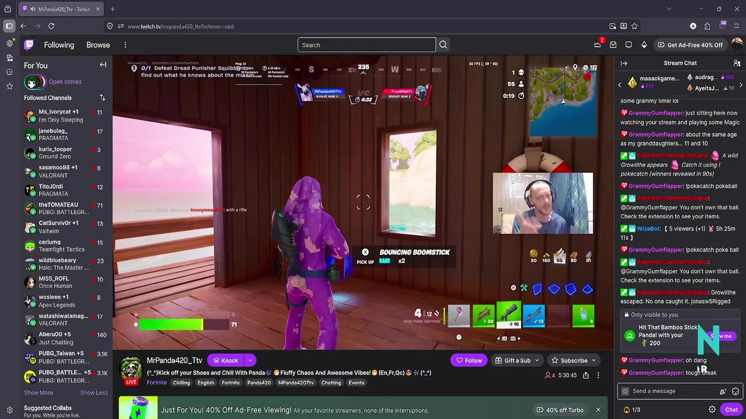Open browser extensions puzzle icon
746x419 pixels.
click(707, 26)
